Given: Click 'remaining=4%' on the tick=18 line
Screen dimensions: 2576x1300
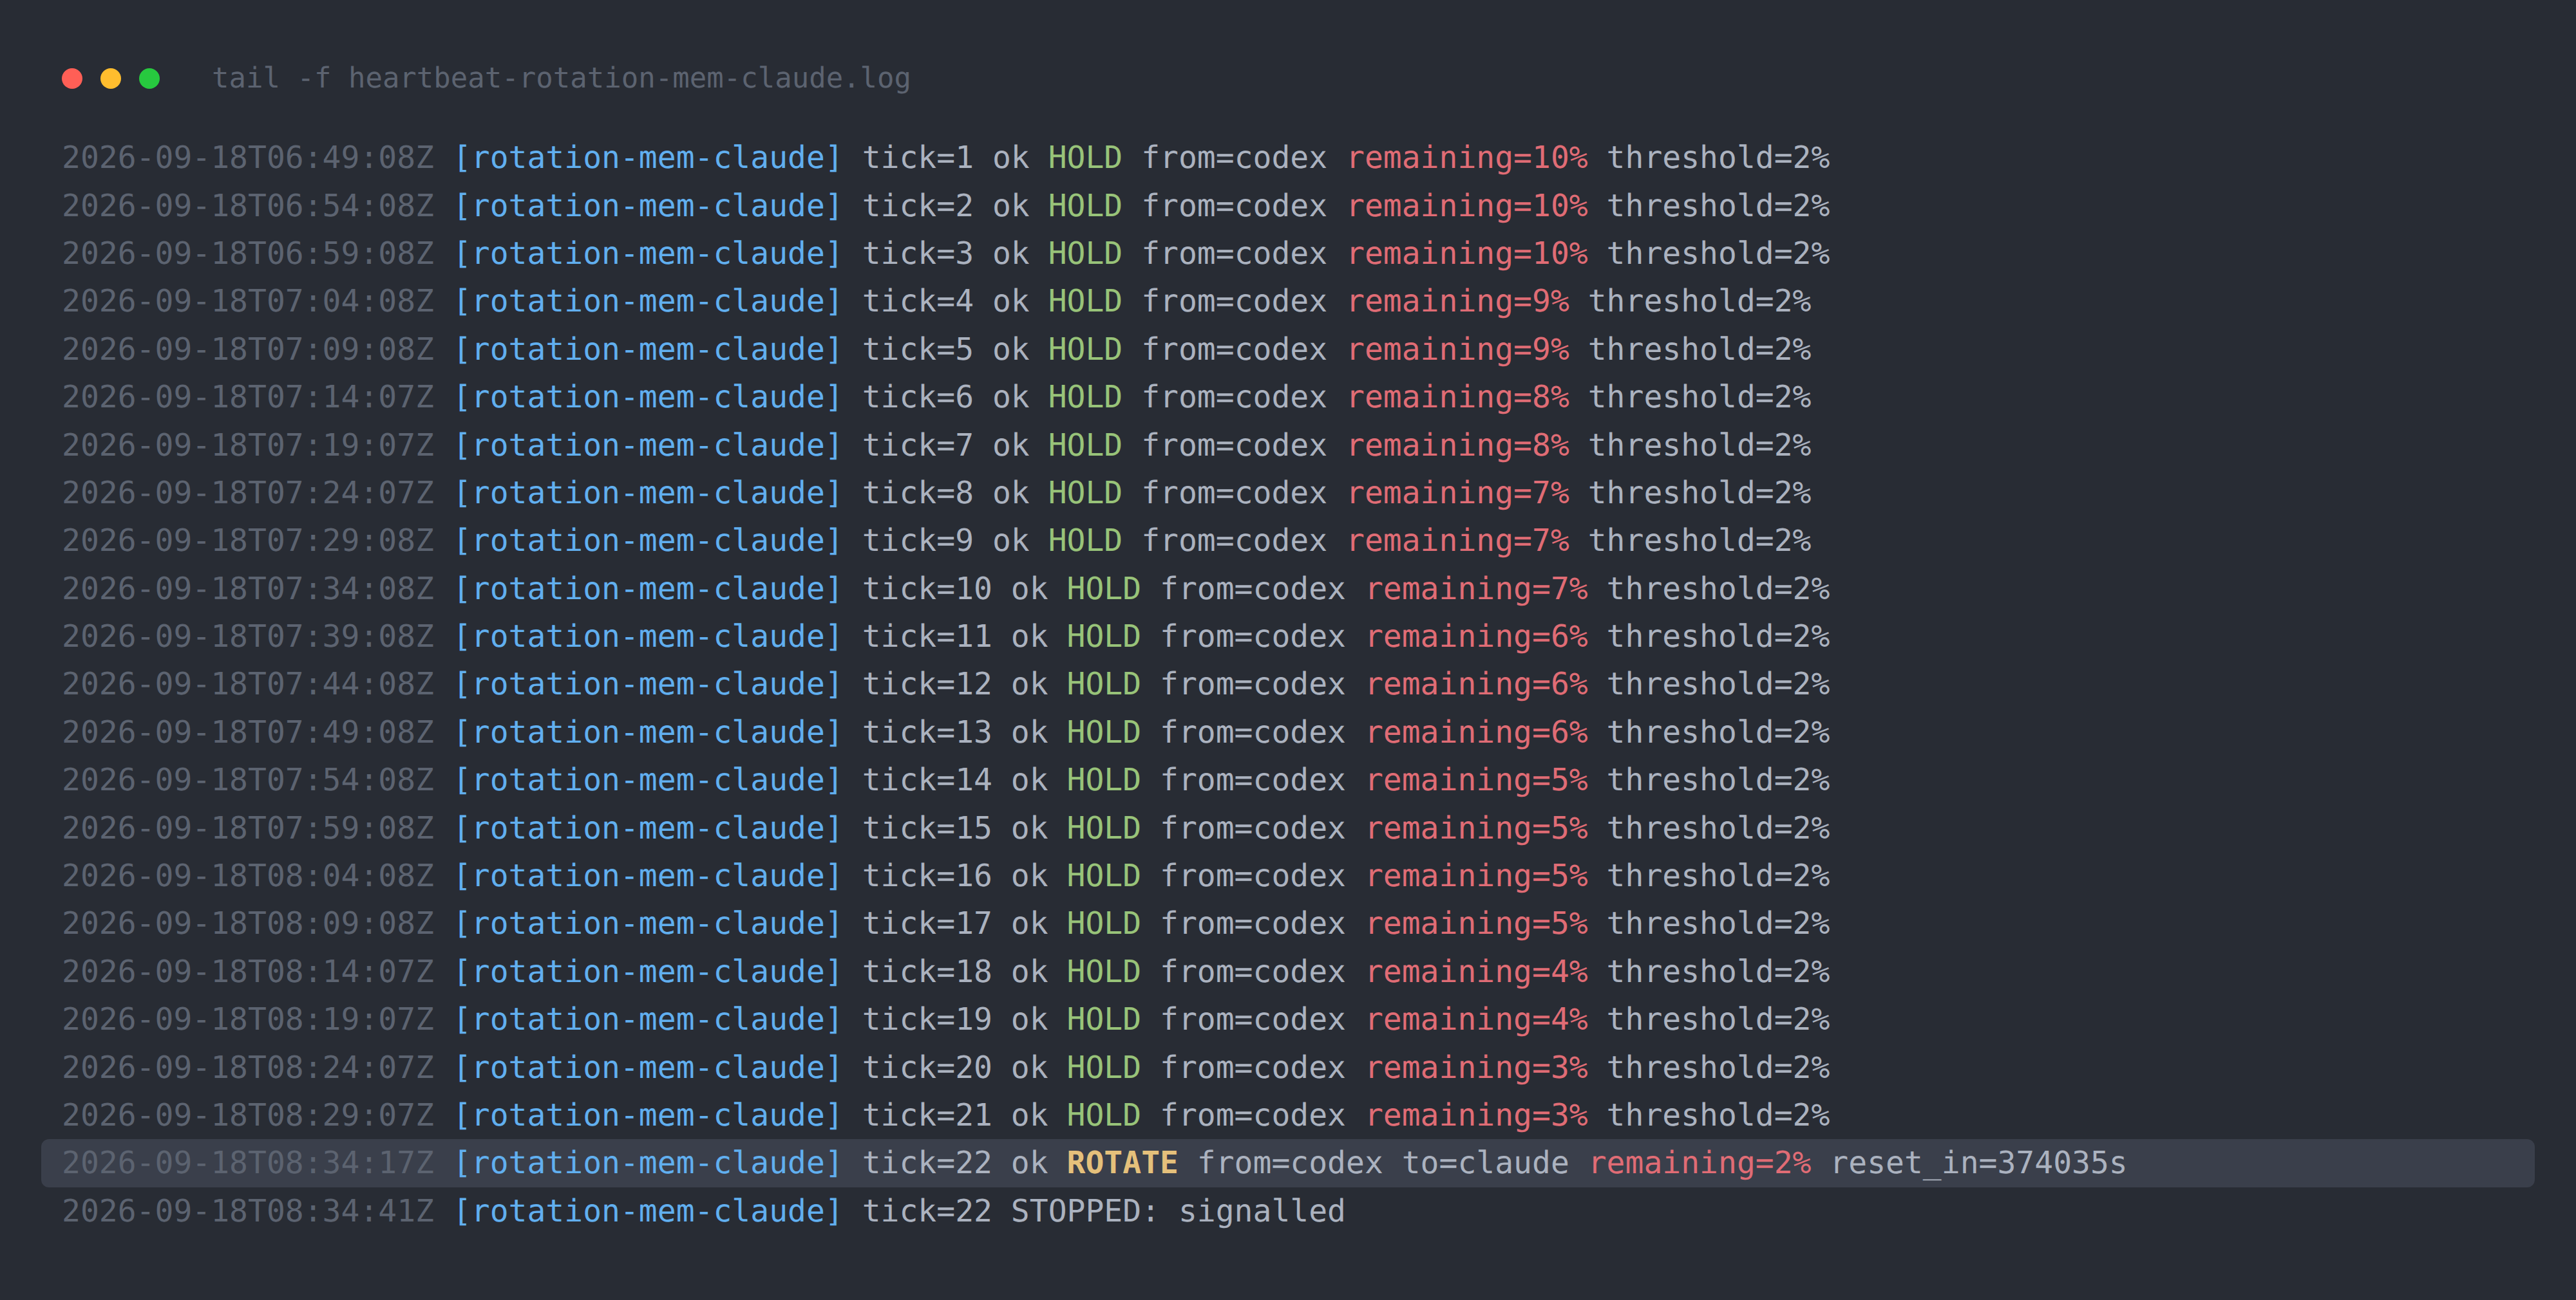Looking at the screenshot, I should (x=1477, y=972).
